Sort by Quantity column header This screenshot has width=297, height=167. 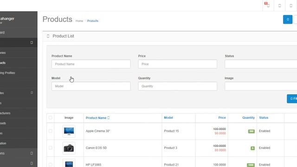tap(248, 117)
